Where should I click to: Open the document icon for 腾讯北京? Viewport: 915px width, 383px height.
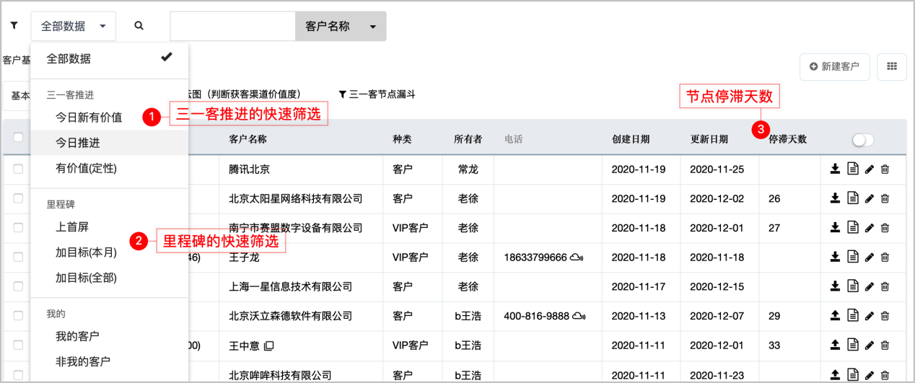tap(852, 169)
